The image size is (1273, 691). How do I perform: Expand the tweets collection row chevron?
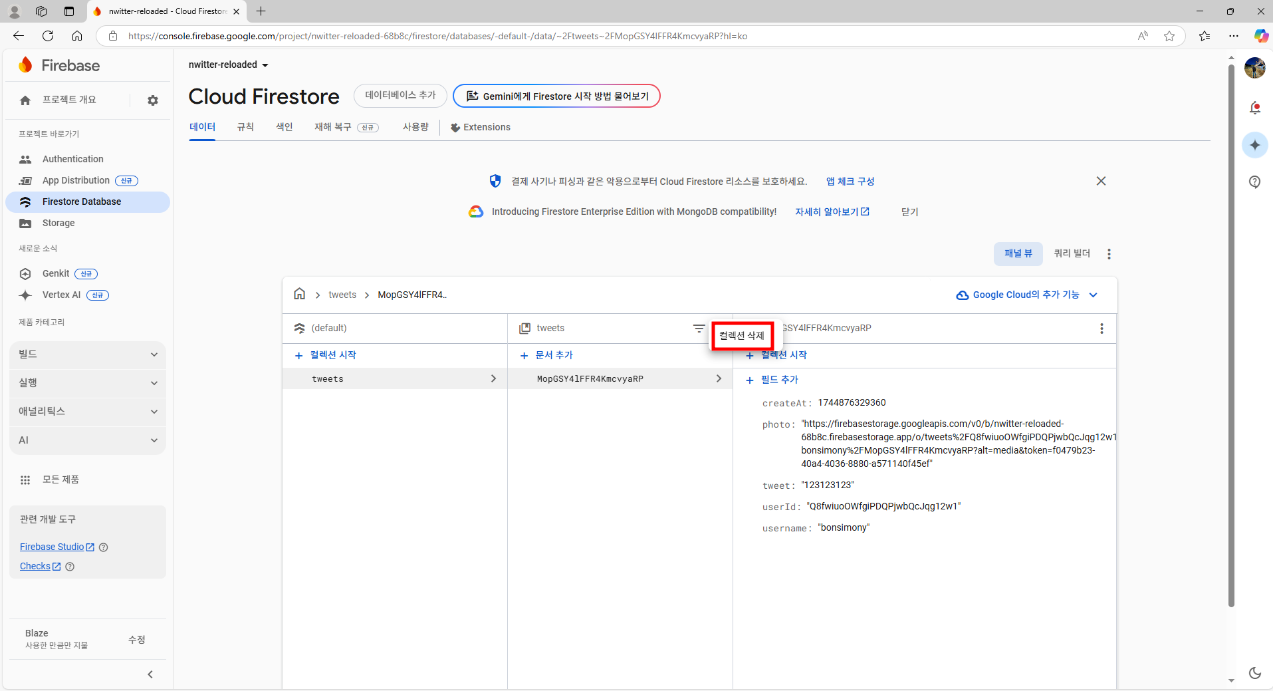click(x=493, y=378)
